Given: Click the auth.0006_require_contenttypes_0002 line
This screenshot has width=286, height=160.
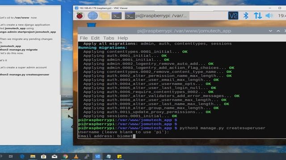Looking at the screenshot, I should (x=148, y=92).
